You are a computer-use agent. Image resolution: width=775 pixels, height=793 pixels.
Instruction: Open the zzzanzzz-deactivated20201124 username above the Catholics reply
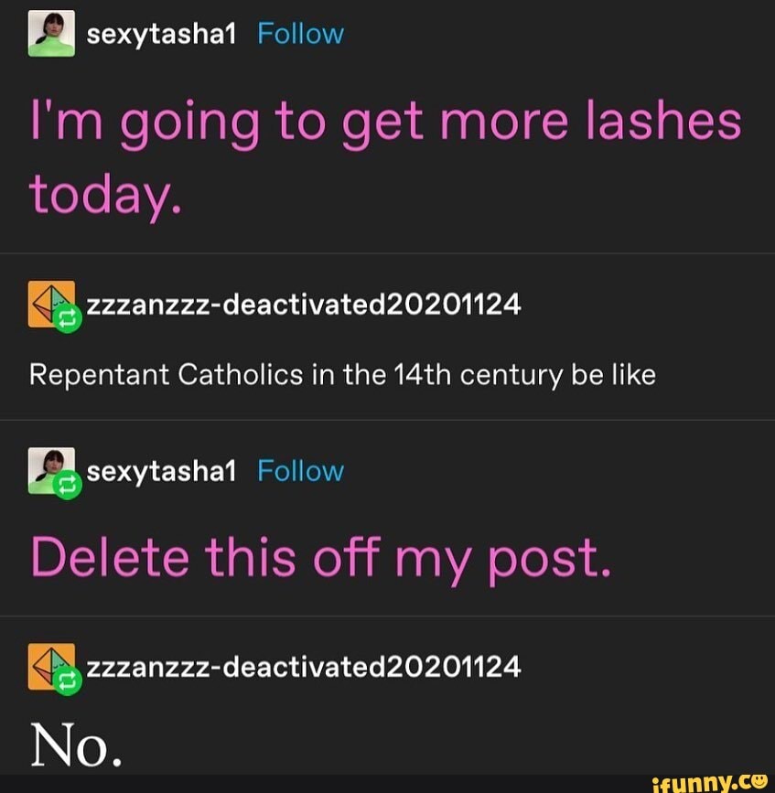tap(304, 304)
